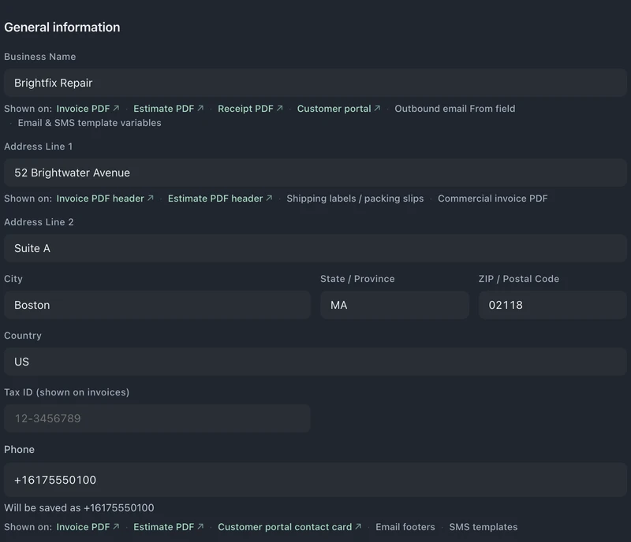
Task: Click the 'SMS templates' text
Action: tap(484, 527)
